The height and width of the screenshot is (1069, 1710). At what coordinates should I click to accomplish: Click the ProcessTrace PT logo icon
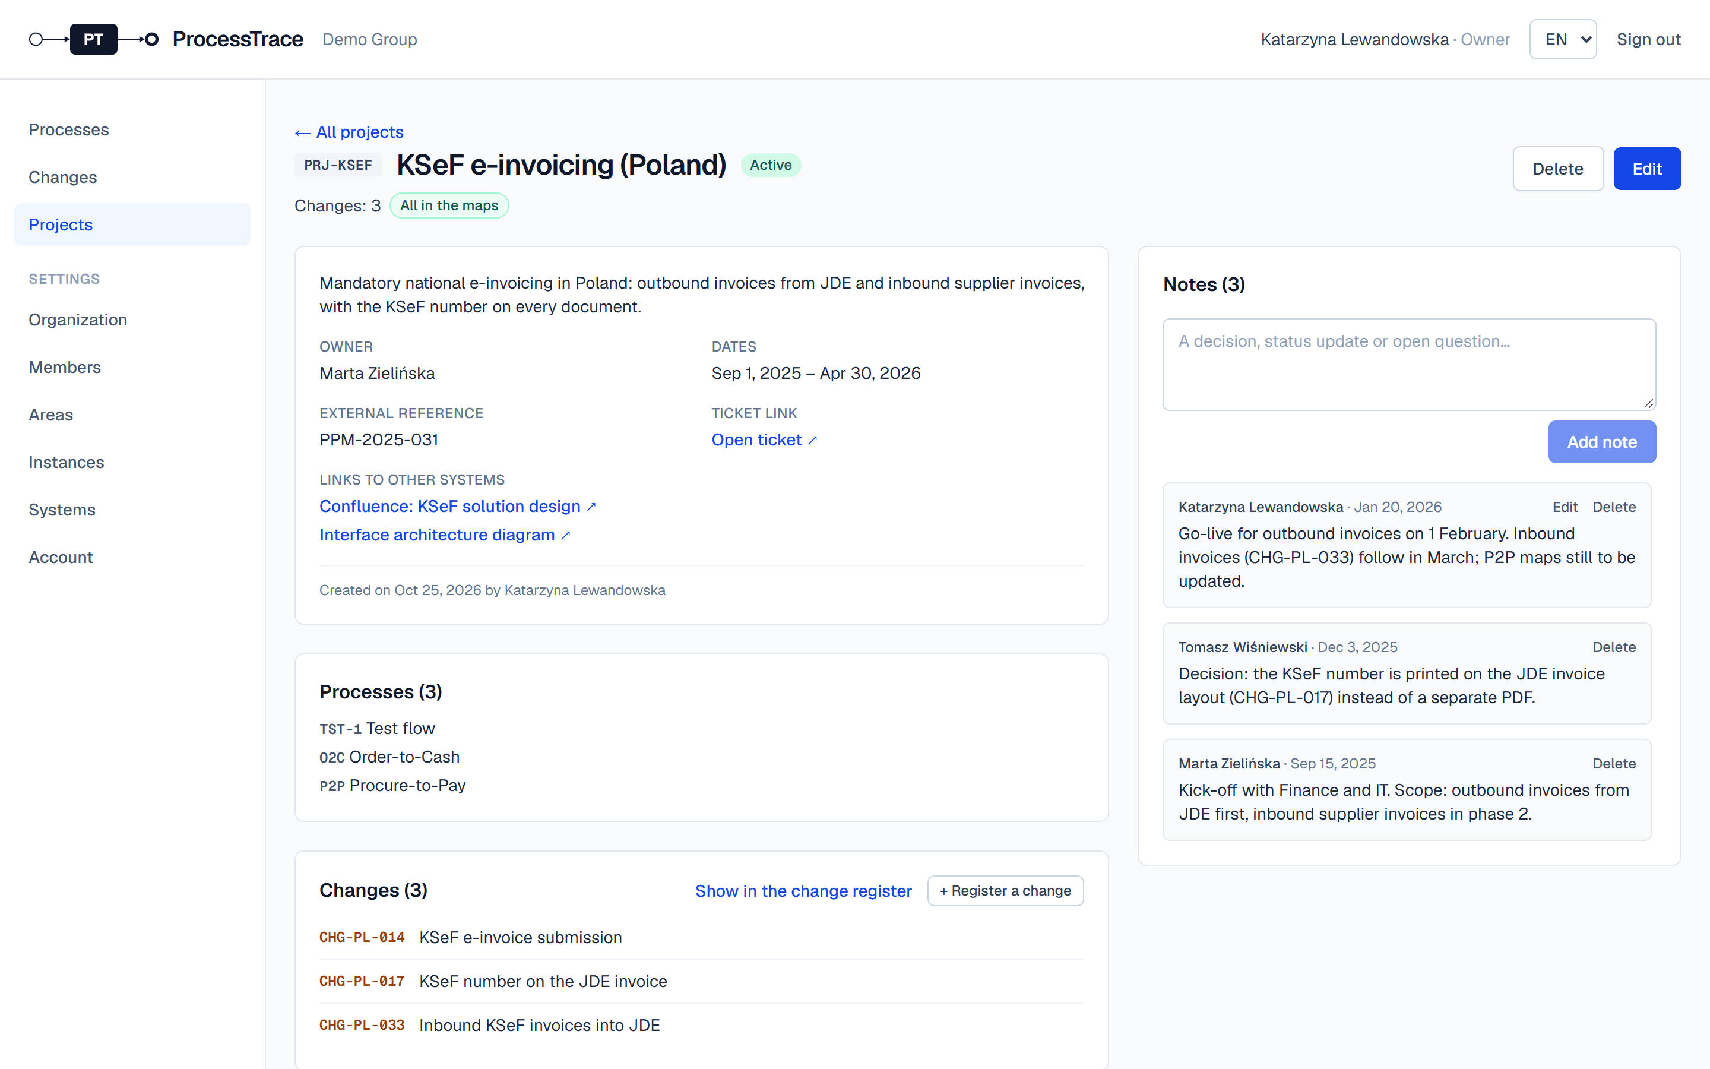point(93,39)
